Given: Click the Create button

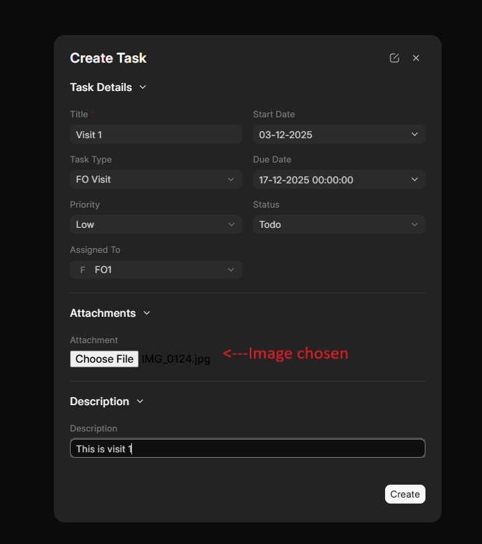Looking at the screenshot, I should (405, 493).
